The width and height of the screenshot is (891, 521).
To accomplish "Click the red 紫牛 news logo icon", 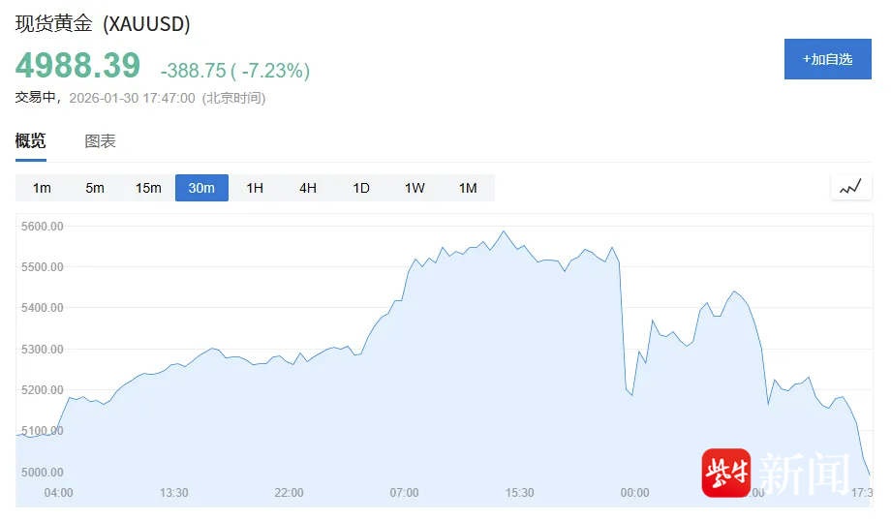I will (726, 473).
